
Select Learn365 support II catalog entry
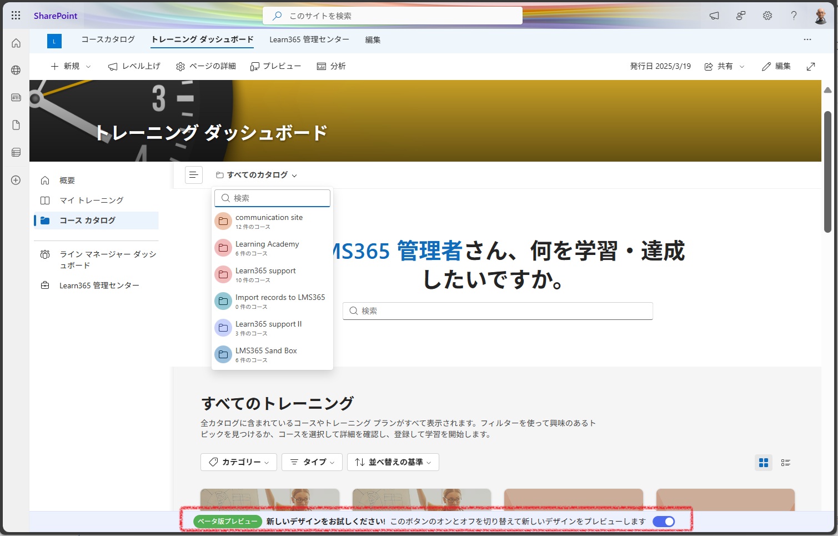coord(272,328)
